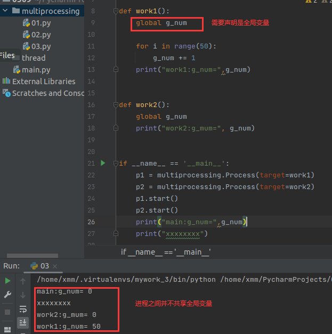Click the Up stack trace arrow
The image size is (332, 334).
tap(23, 281)
